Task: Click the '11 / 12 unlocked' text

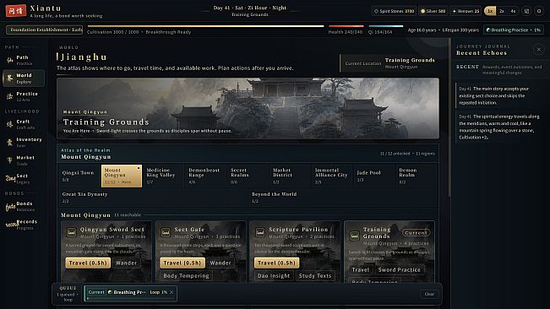Action: click(x=395, y=154)
